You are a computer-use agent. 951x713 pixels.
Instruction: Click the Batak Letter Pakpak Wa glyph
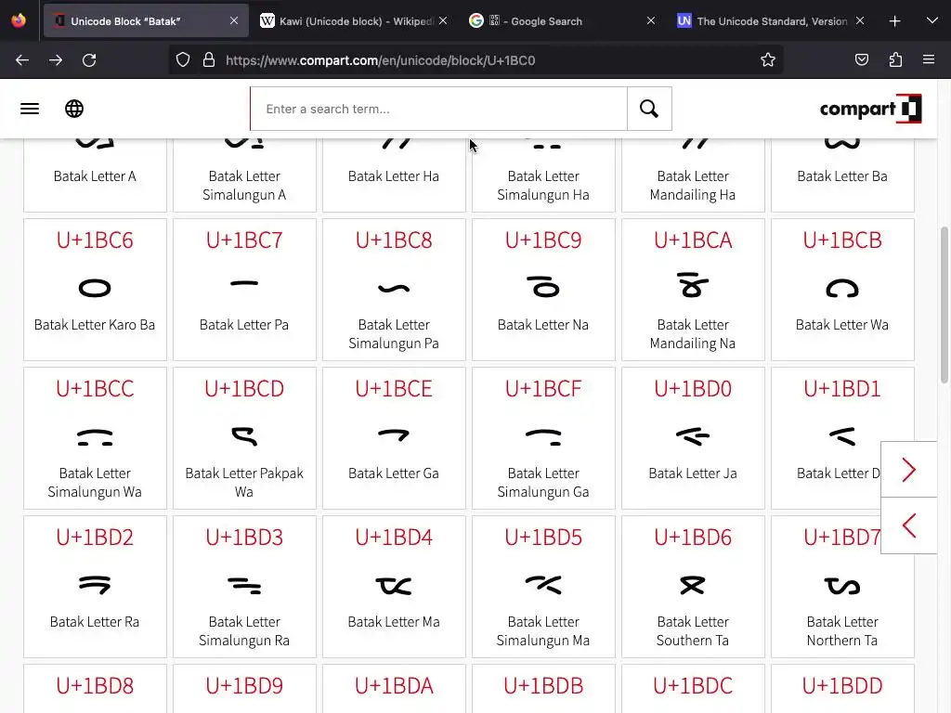[244, 436]
